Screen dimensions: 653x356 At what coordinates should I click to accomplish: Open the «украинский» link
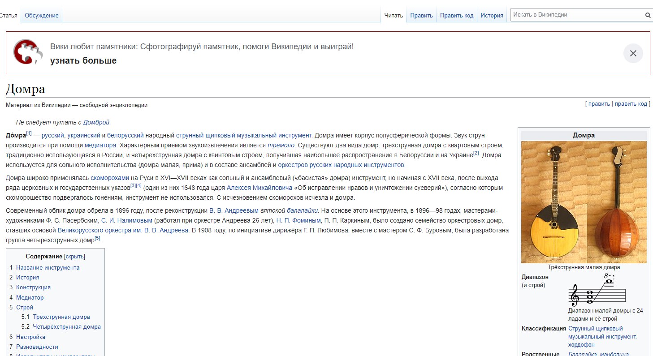tap(84, 135)
